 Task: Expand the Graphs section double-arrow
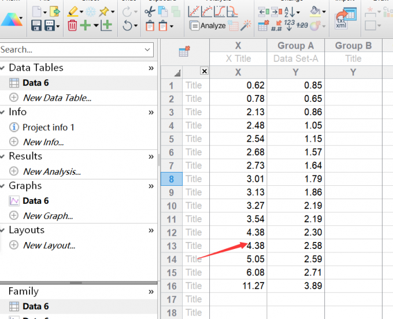click(151, 186)
